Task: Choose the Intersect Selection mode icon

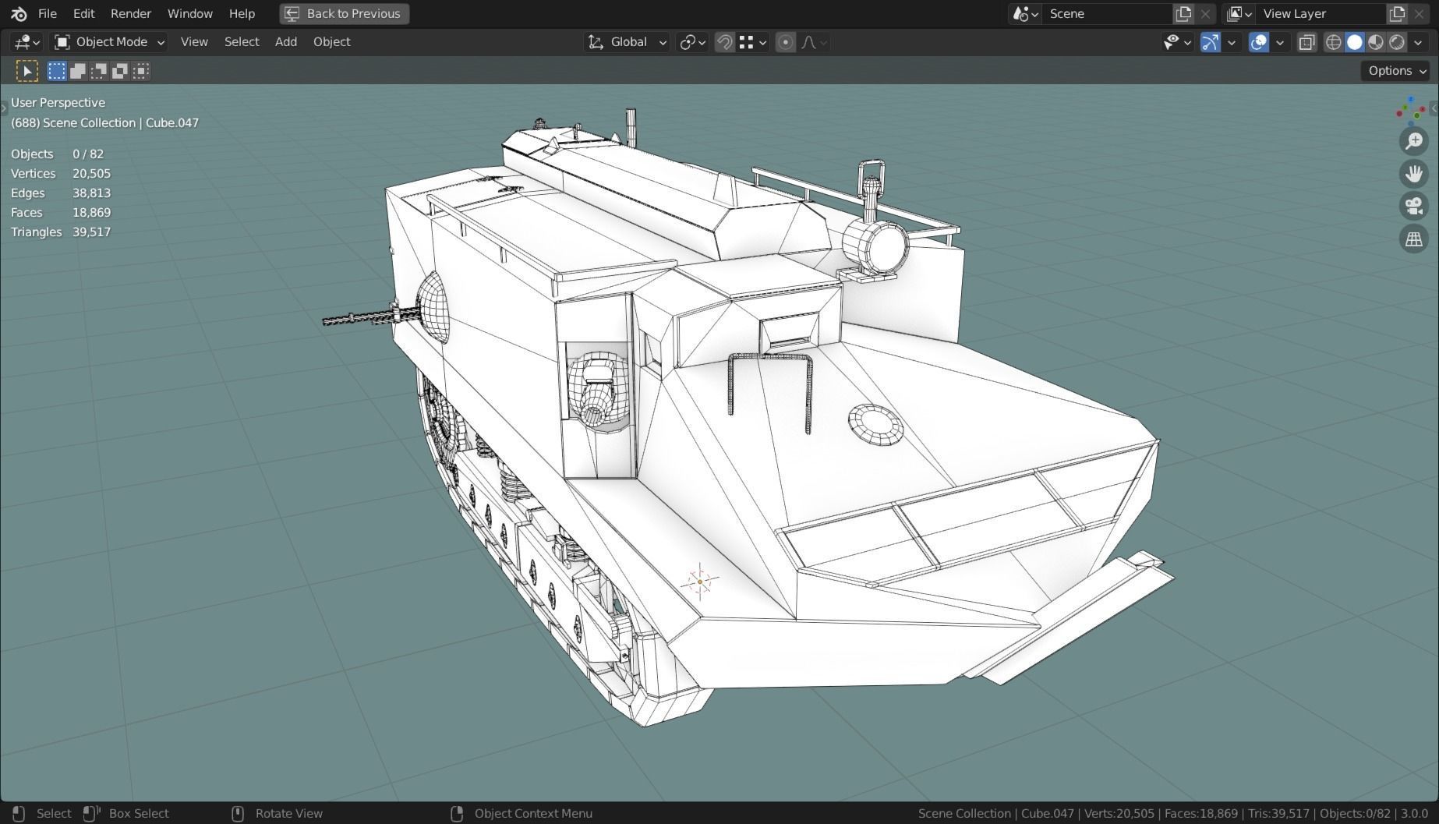Action: coord(141,71)
